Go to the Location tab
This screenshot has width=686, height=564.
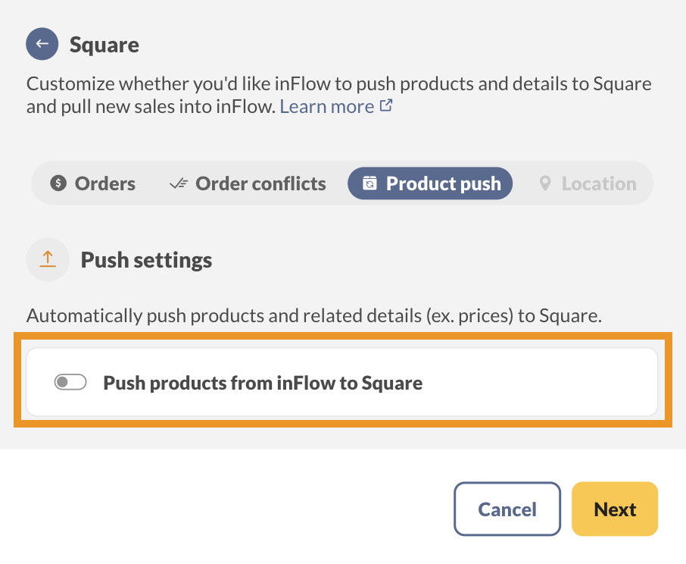click(588, 183)
